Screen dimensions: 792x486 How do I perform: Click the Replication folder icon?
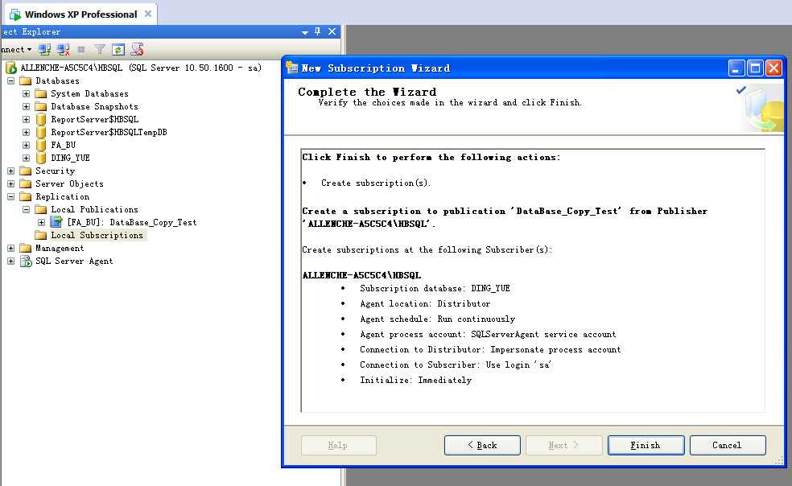pos(25,196)
